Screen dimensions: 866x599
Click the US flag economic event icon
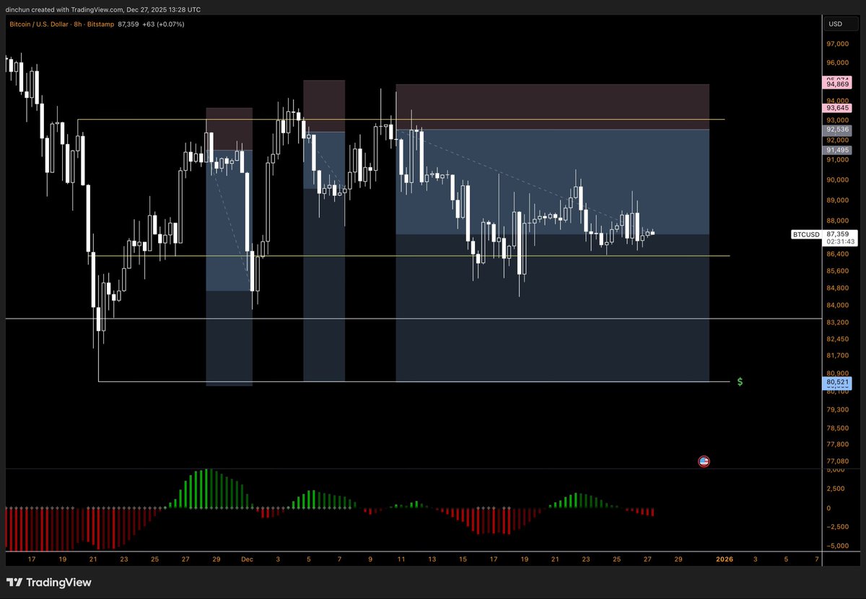click(x=704, y=461)
